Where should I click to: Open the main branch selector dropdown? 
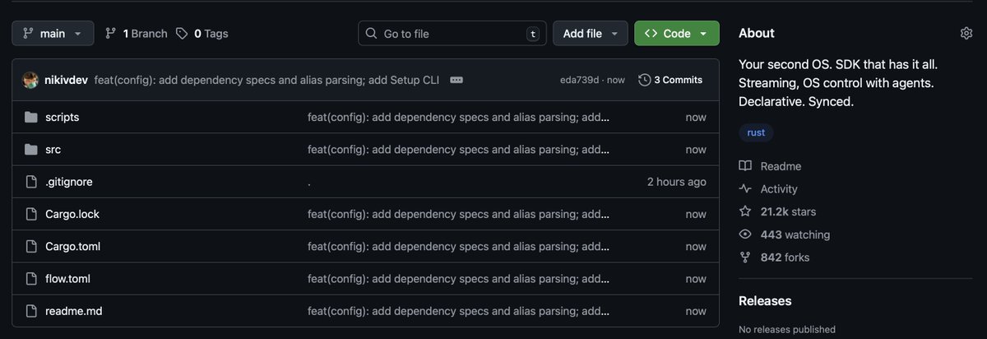[x=53, y=33]
